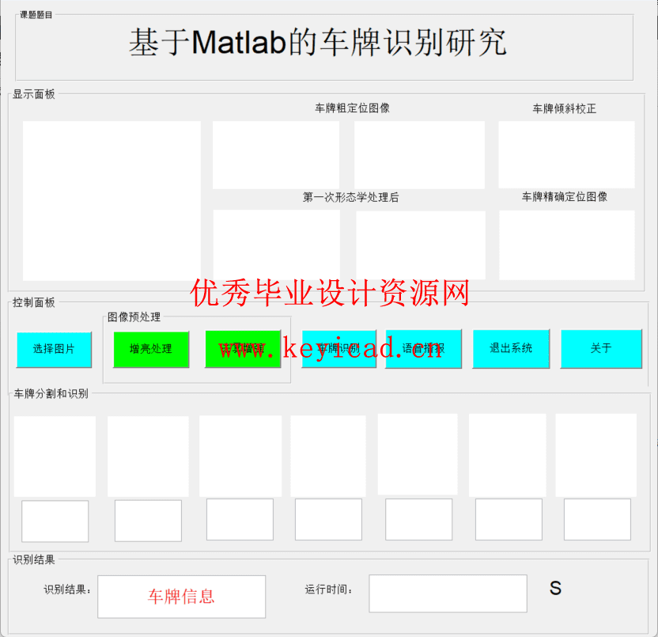Click the 车牌分割和识别 panel title
658x637 pixels.
[x=51, y=393]
